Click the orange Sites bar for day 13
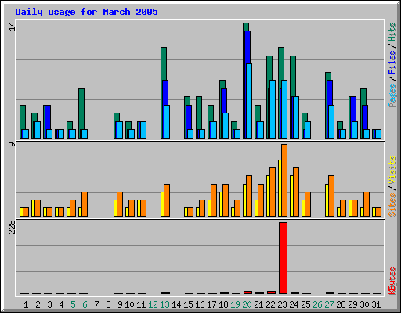Viewport: 401px width, 313px height. click(x=167, y=200)
